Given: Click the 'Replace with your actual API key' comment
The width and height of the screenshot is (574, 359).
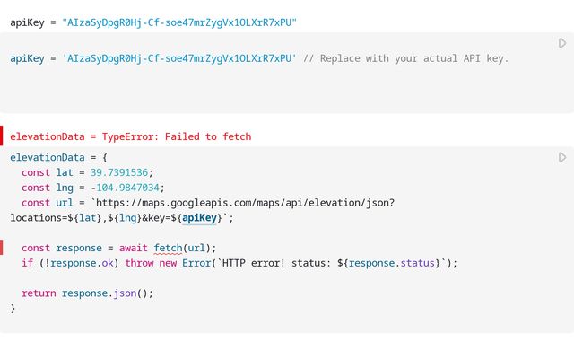Looking at the screenshot, I should (x=411, y=58).
